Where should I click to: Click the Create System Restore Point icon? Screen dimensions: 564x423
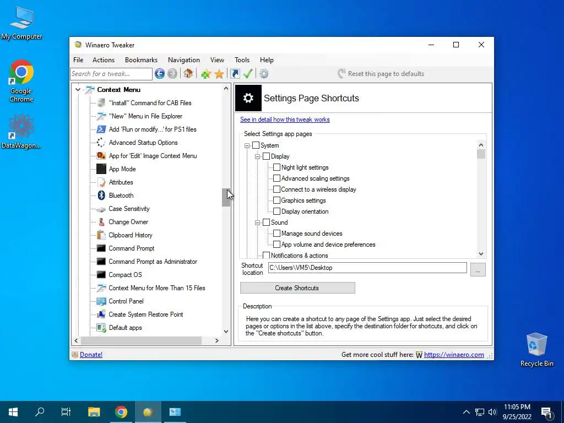[x=101, y=314]
